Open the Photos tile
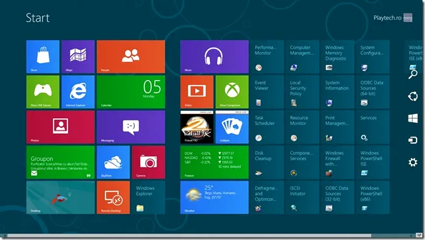425x240 pixels. [61, 127]
